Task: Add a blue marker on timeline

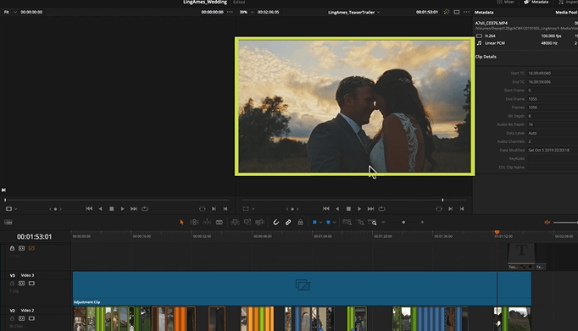Action: 328,223
